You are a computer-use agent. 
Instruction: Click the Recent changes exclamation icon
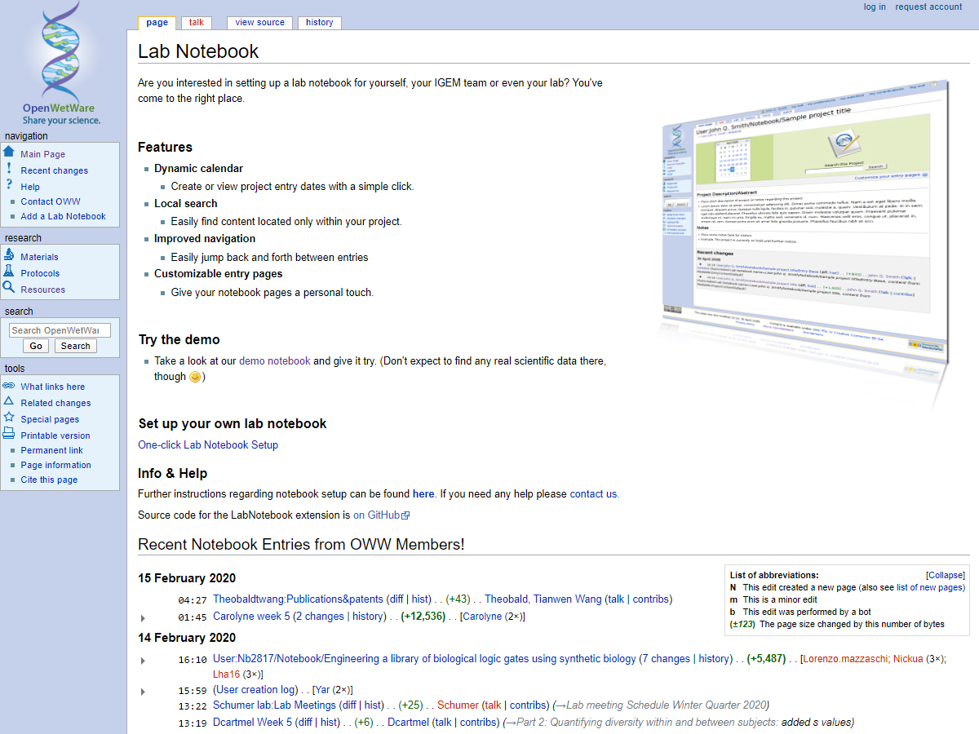point(9,169)
